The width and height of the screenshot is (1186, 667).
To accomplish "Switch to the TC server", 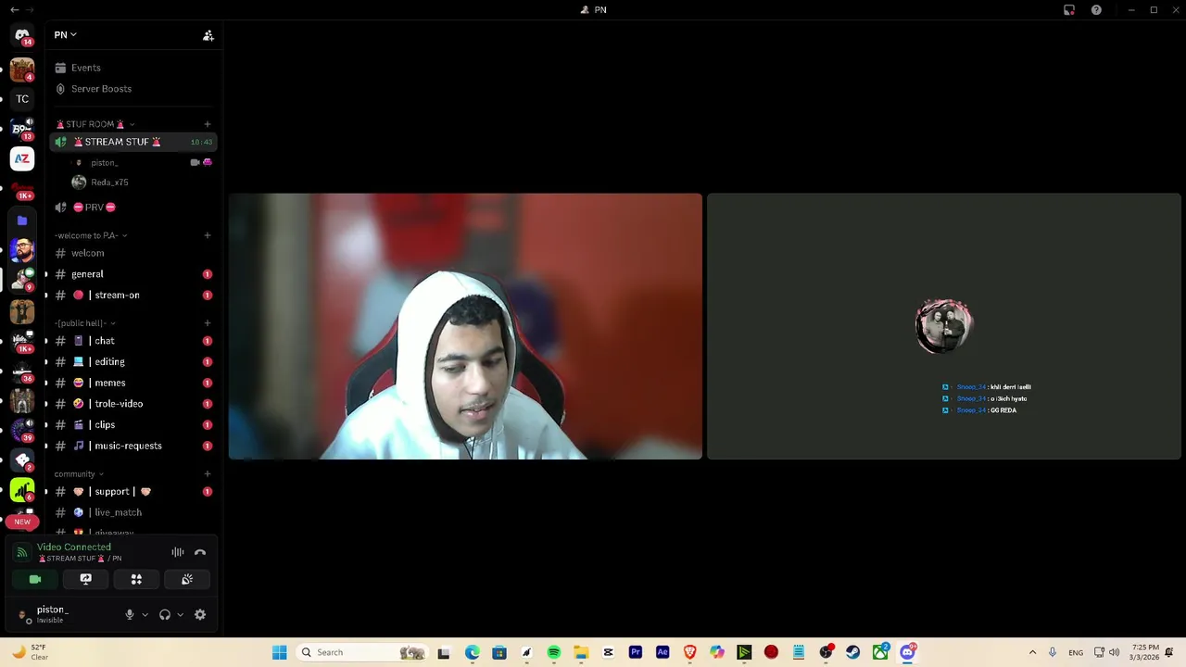I will coord(22,99).
